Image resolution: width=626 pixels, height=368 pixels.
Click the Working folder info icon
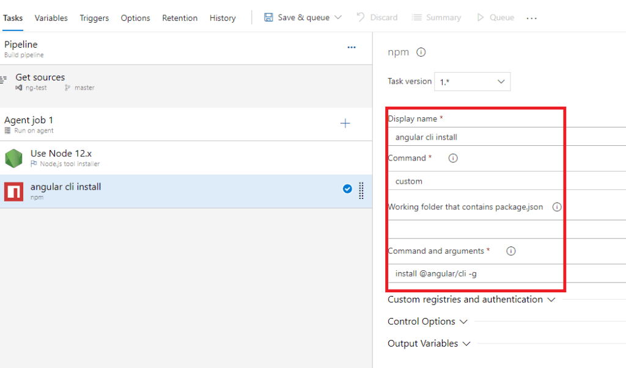(556, 207)
